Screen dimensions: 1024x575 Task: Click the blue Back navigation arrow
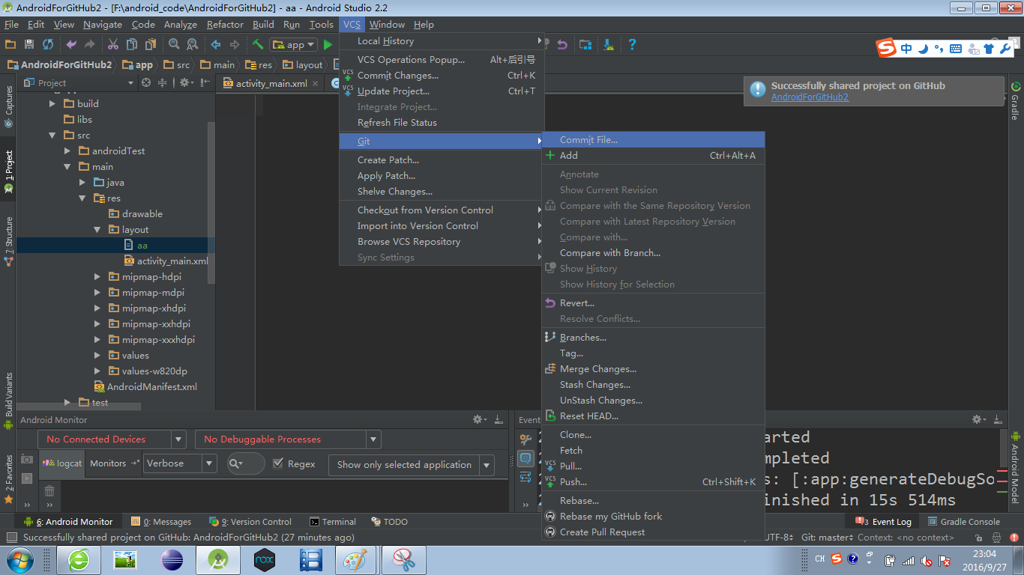point(216,45)
